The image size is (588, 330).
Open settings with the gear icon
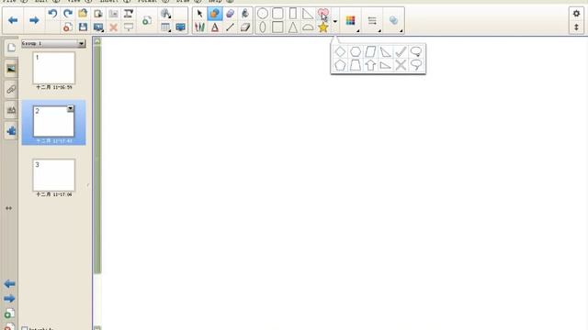click(x=576, y=14)
